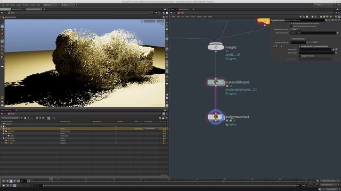
Task: Open the Parent Primitive Type dropdown
Action: click(296, 30)
